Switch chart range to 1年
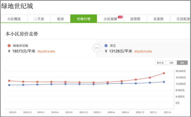Screen dimensions: 191x117 click(171, 63)
